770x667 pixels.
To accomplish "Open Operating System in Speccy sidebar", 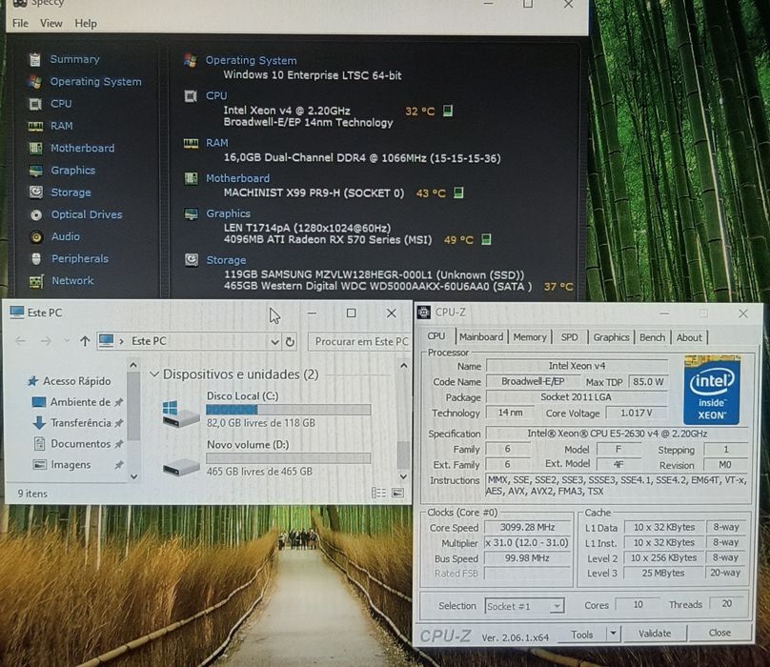I will coord(95,82).
